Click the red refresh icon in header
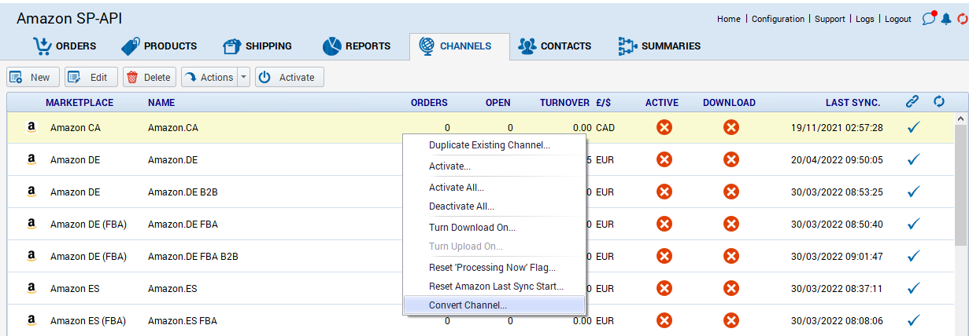Image resolution: width=969 pixels, height=336 pixels. (962, 19)
